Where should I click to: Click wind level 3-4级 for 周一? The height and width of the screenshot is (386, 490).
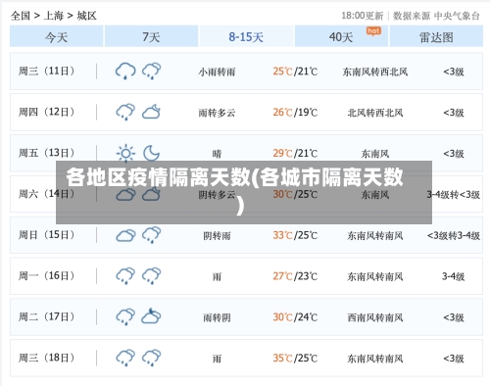(454, 277)
